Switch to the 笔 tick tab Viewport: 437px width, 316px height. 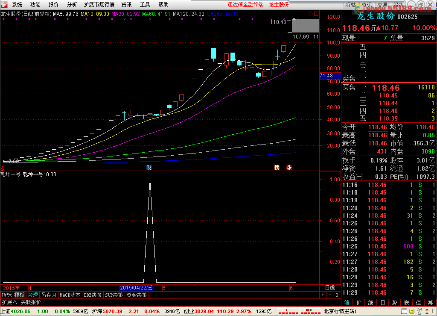(x=347, y=302)
